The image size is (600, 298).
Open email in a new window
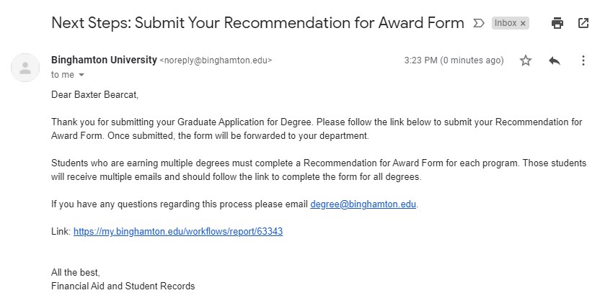583,23
